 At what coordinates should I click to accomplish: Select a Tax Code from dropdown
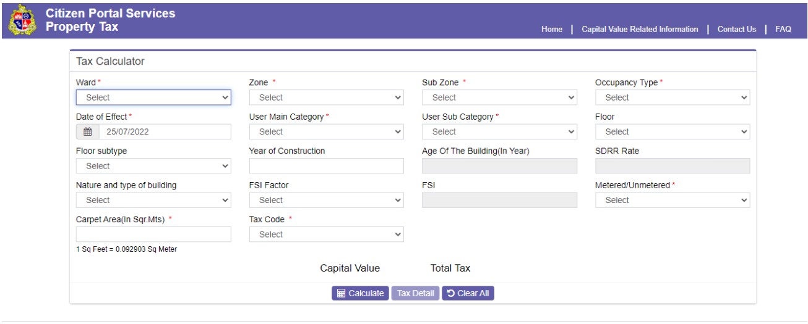tap(326, 235)
